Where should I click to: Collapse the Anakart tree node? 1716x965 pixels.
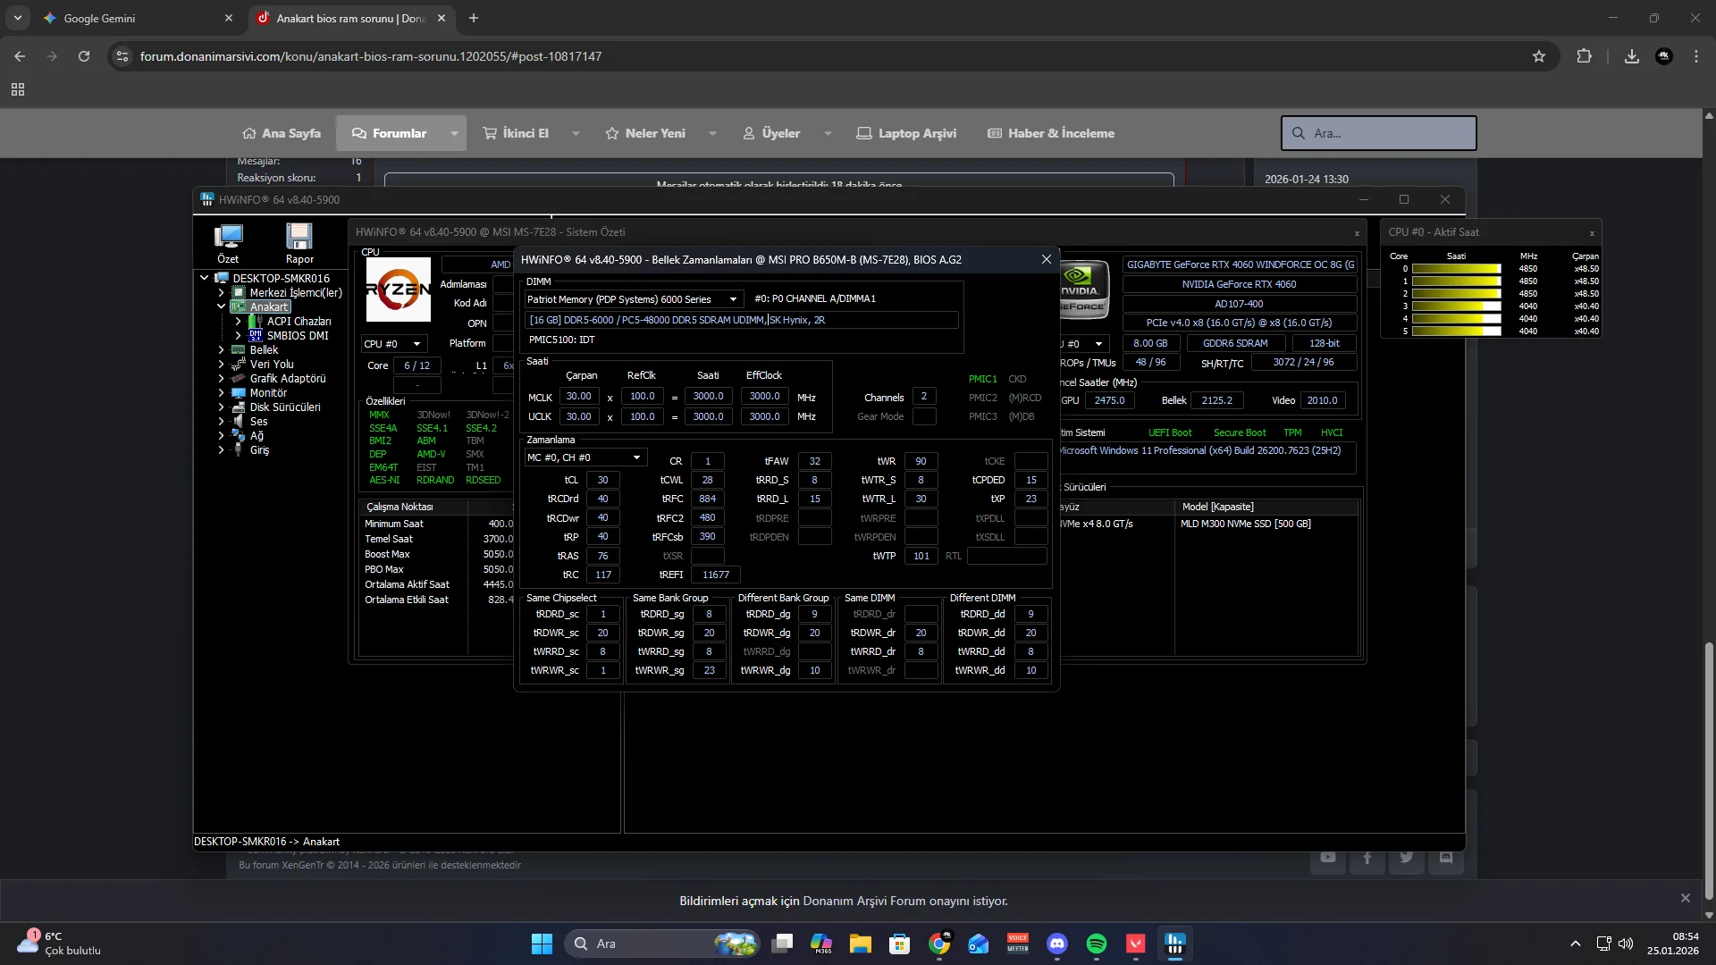click(x=221, y=306)
